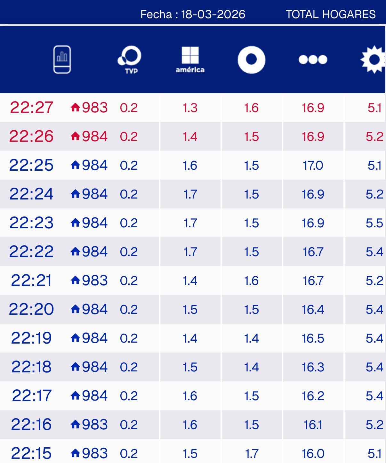Image resolution: width=386 pixels, height=463 pixels.
Task: Click the house icon in 22:21 row
Action: 75,280
